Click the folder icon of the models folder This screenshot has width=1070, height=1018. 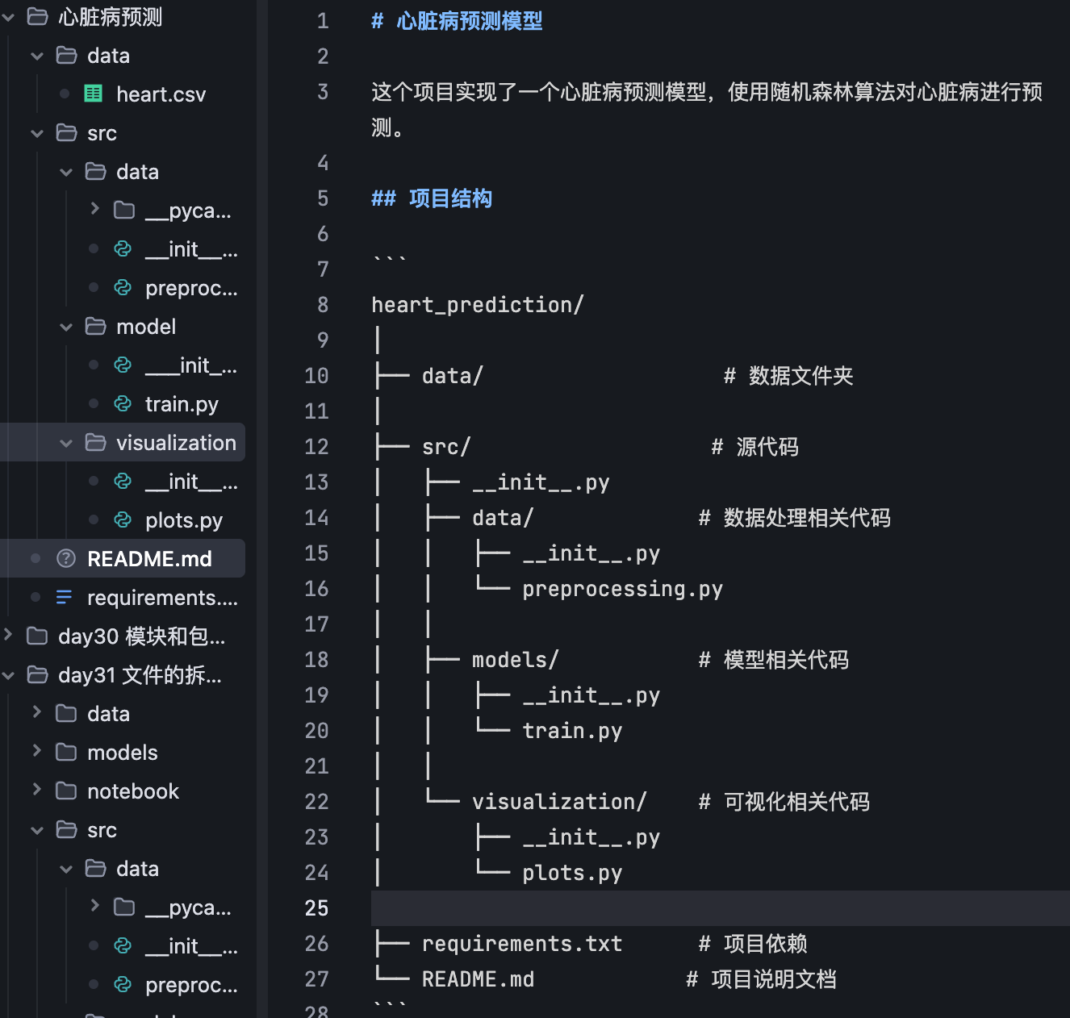click(66, 752)
